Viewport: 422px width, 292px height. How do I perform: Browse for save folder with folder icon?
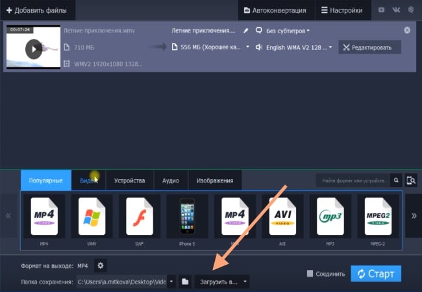point(185,282)
